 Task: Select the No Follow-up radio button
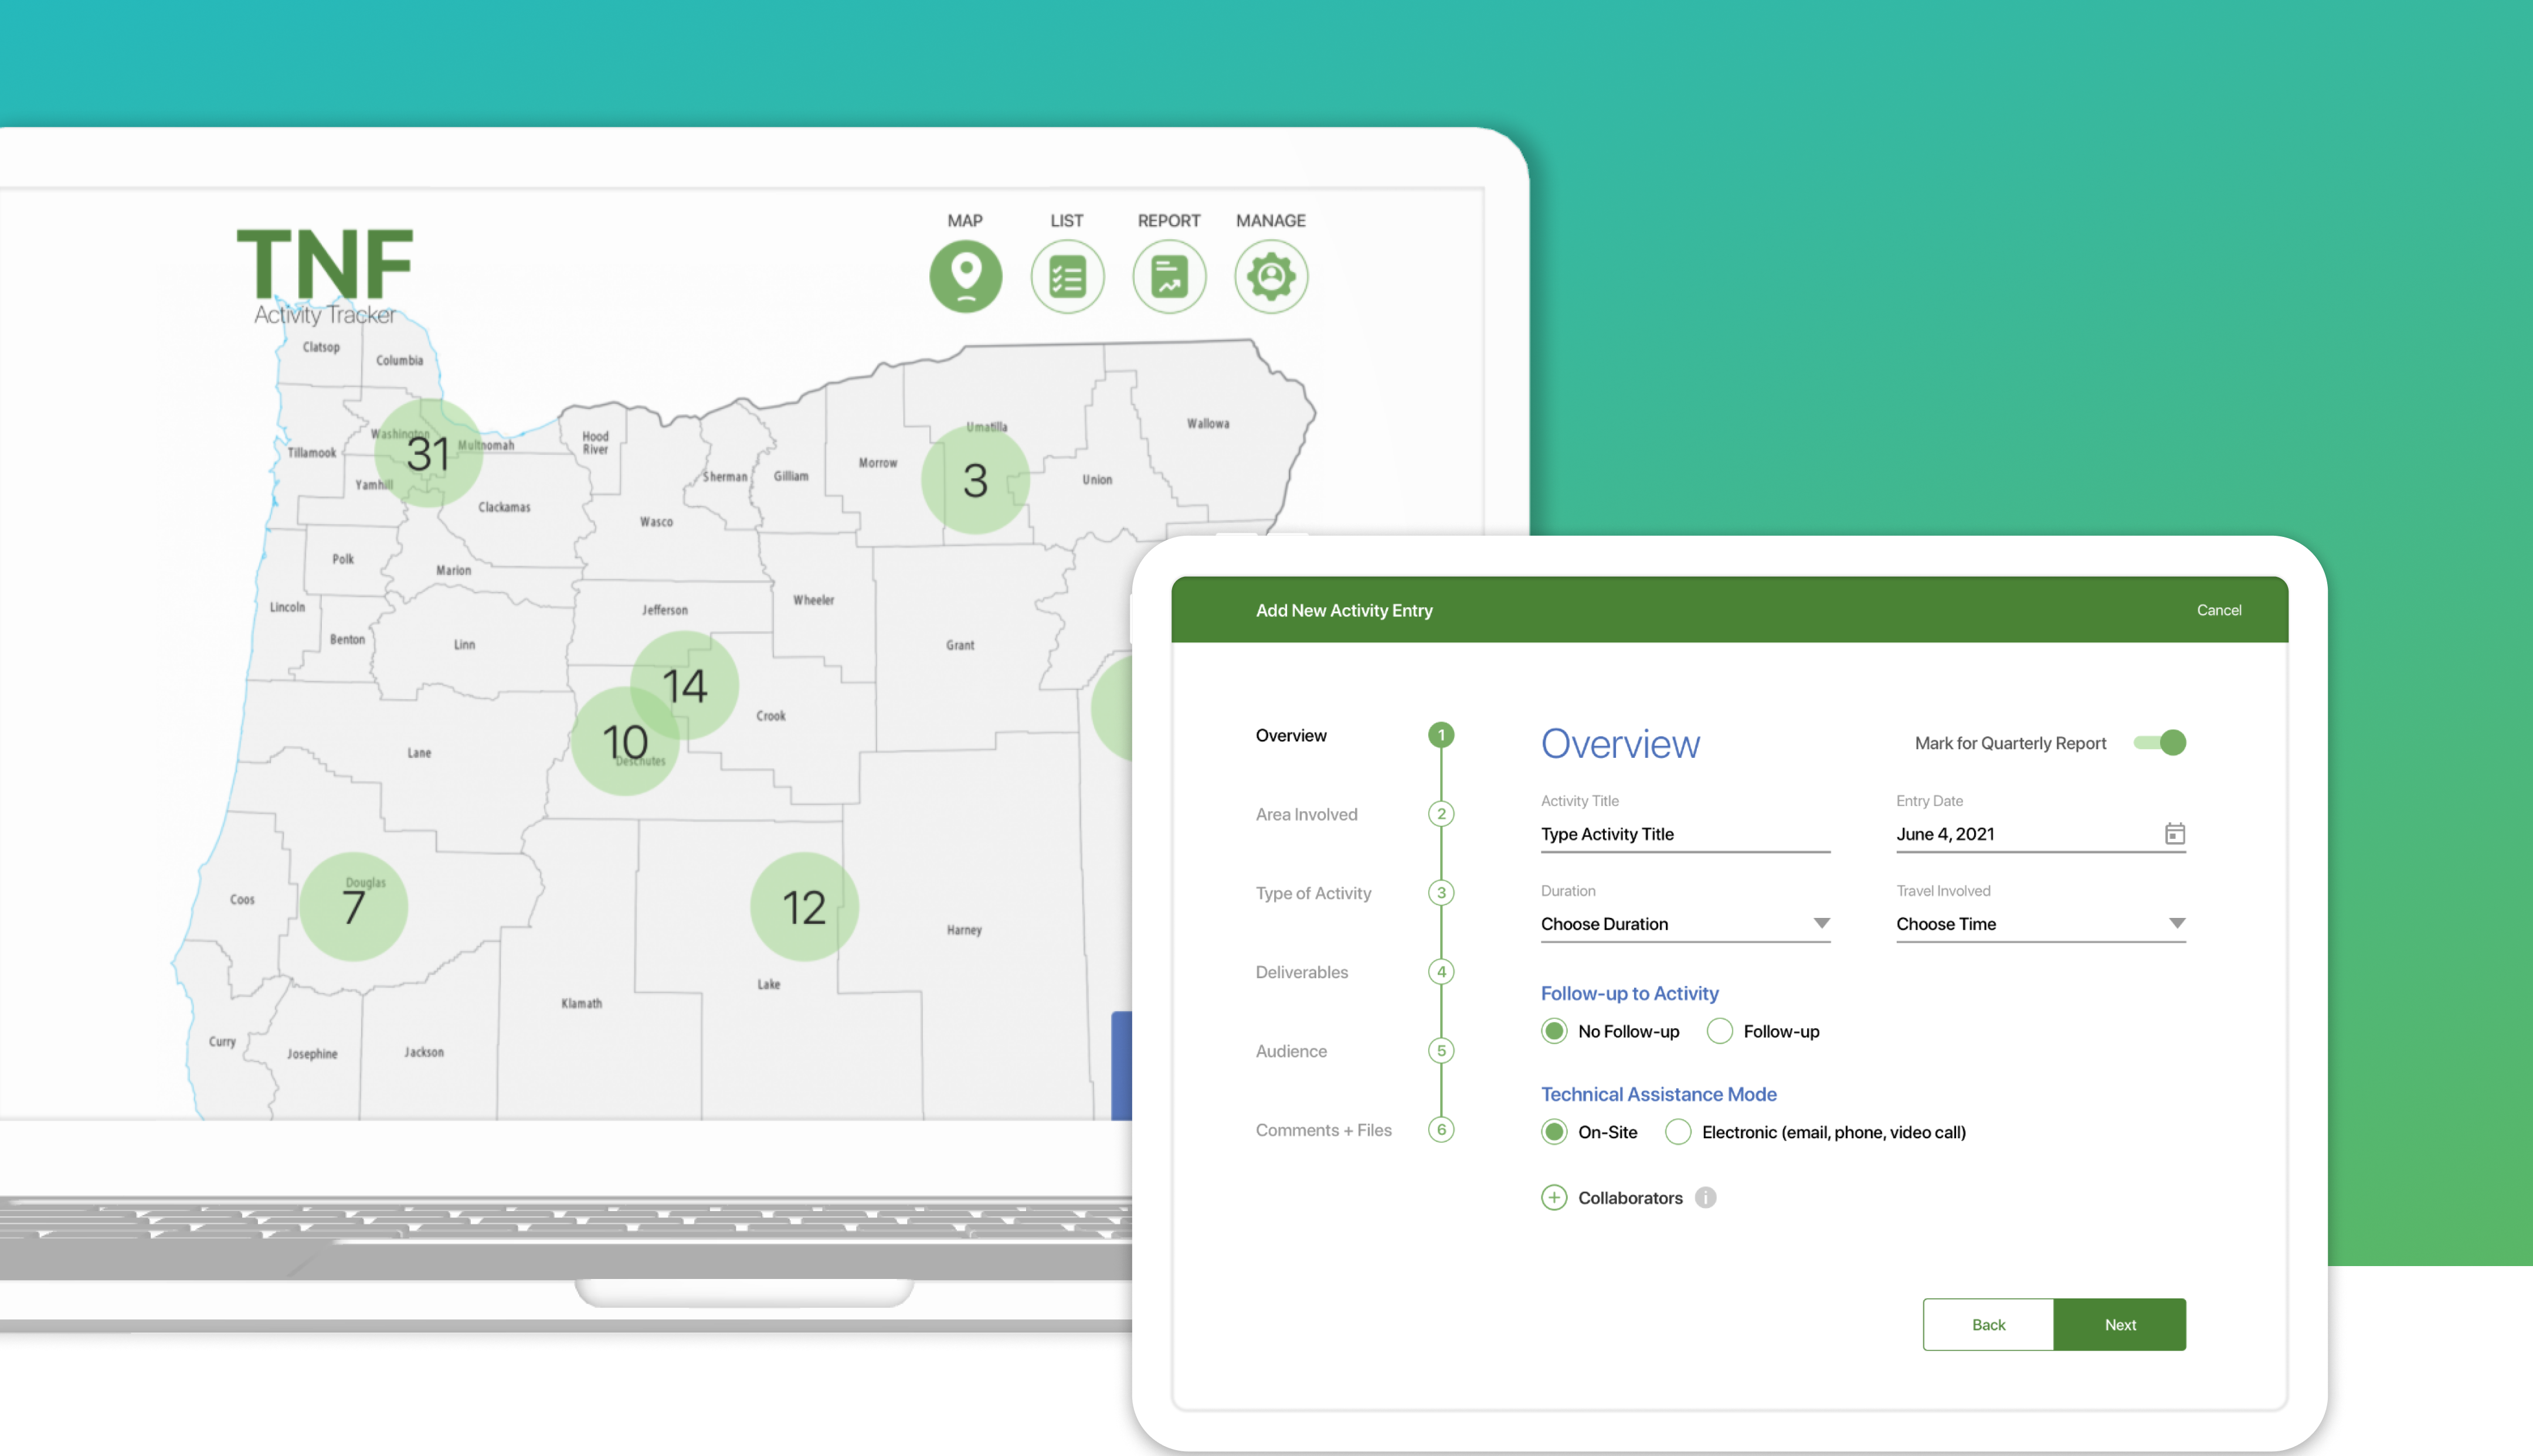pyautogui.click(x=1554, y=1031)
